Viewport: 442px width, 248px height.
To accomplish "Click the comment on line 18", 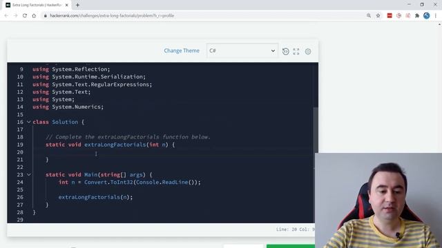I will coord(128,137).
